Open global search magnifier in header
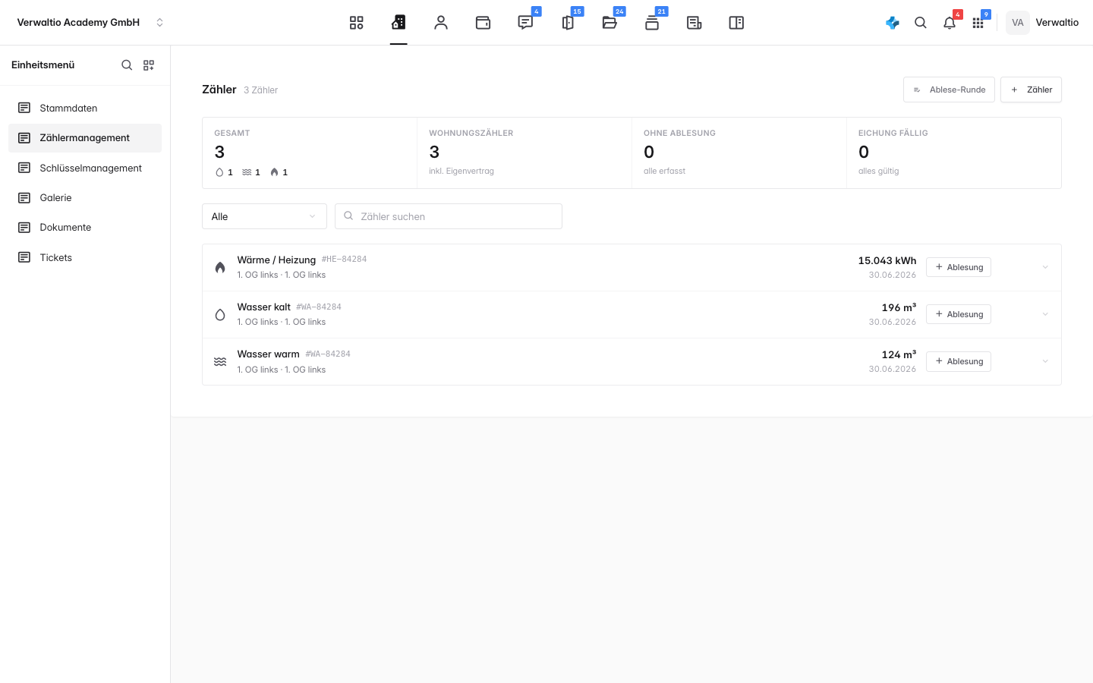 [921, 23]
